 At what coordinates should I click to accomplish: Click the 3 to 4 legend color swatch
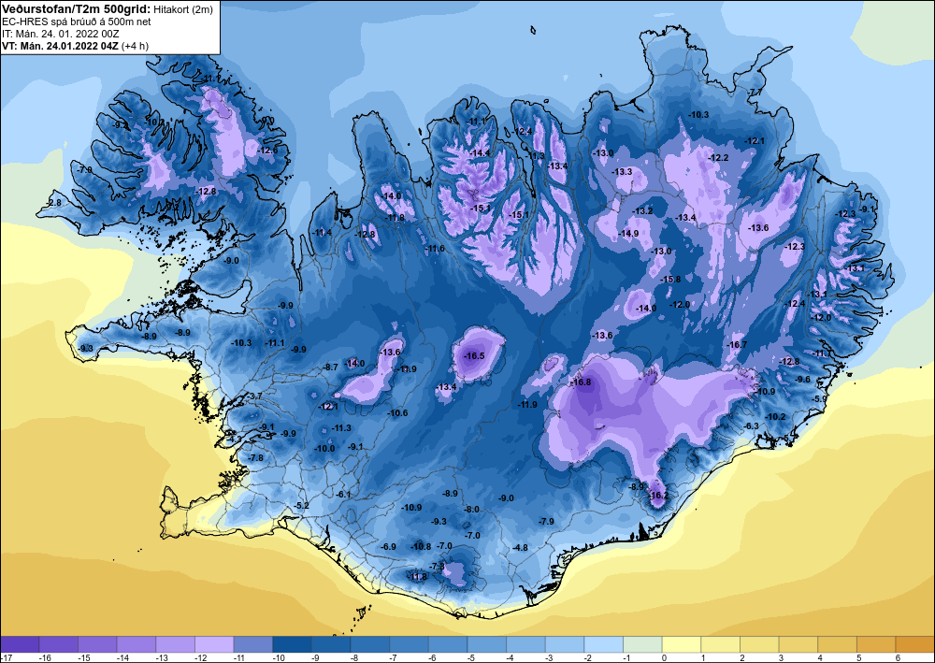[798, 644]
